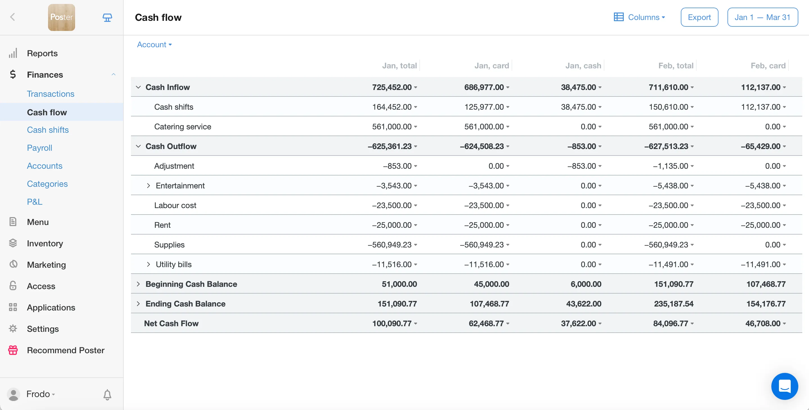The height and width of the screenshot is (410, 809).
Task: Click the Inventory layers icon
Action: point(13,243)
